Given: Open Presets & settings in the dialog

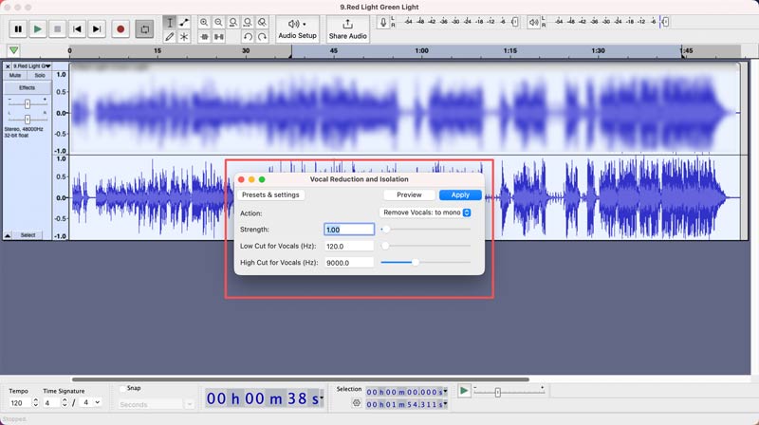Looking at the screenshot, I should [270, 194].
